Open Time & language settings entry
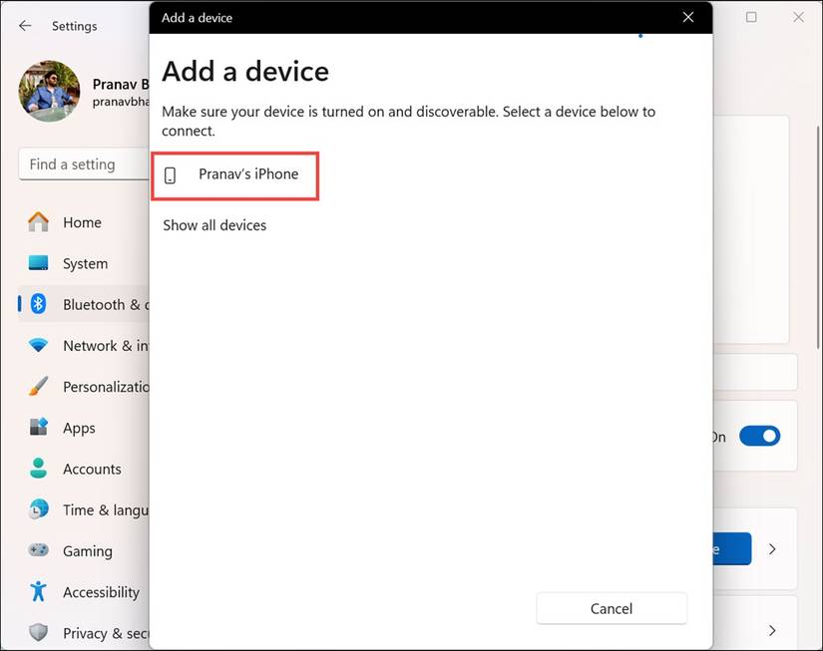Screen dimensions: 823x651 [x=38, y=509]
